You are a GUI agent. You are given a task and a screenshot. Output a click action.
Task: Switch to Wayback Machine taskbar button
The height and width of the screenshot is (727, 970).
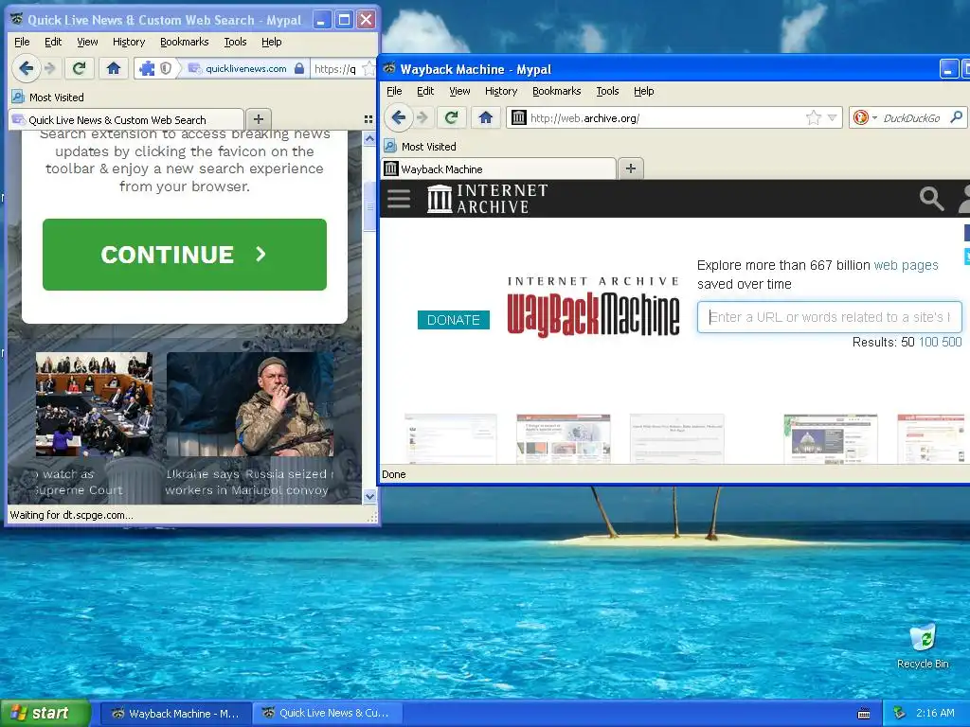click(175, 714)
